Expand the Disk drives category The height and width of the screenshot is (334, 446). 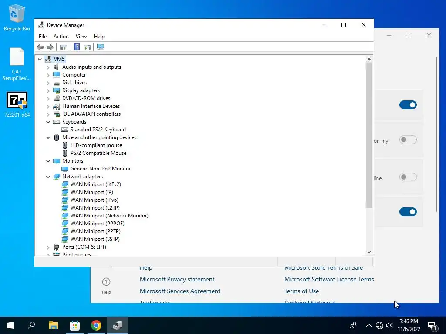pos(48,83)
